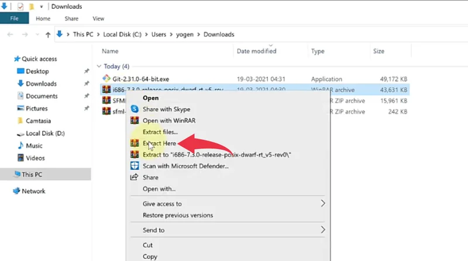The height and width of the screenshot is (261, 468).
Task: Expand the Send to submenu arrow
Action: pos(322,230)
